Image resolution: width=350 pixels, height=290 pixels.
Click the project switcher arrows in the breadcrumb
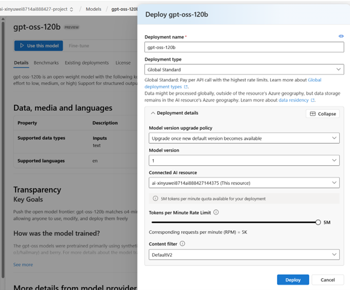pyautogui.click(x=71, y=9)
